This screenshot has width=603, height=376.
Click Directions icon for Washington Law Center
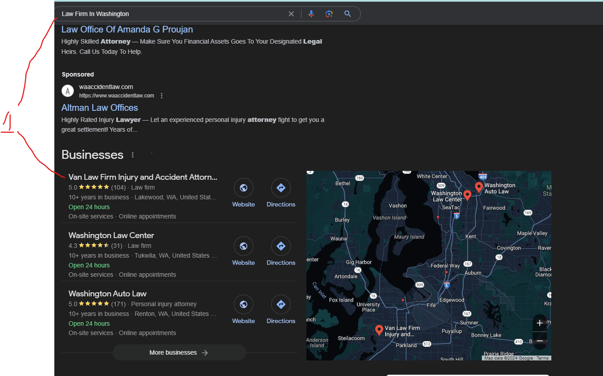point(281,246)
